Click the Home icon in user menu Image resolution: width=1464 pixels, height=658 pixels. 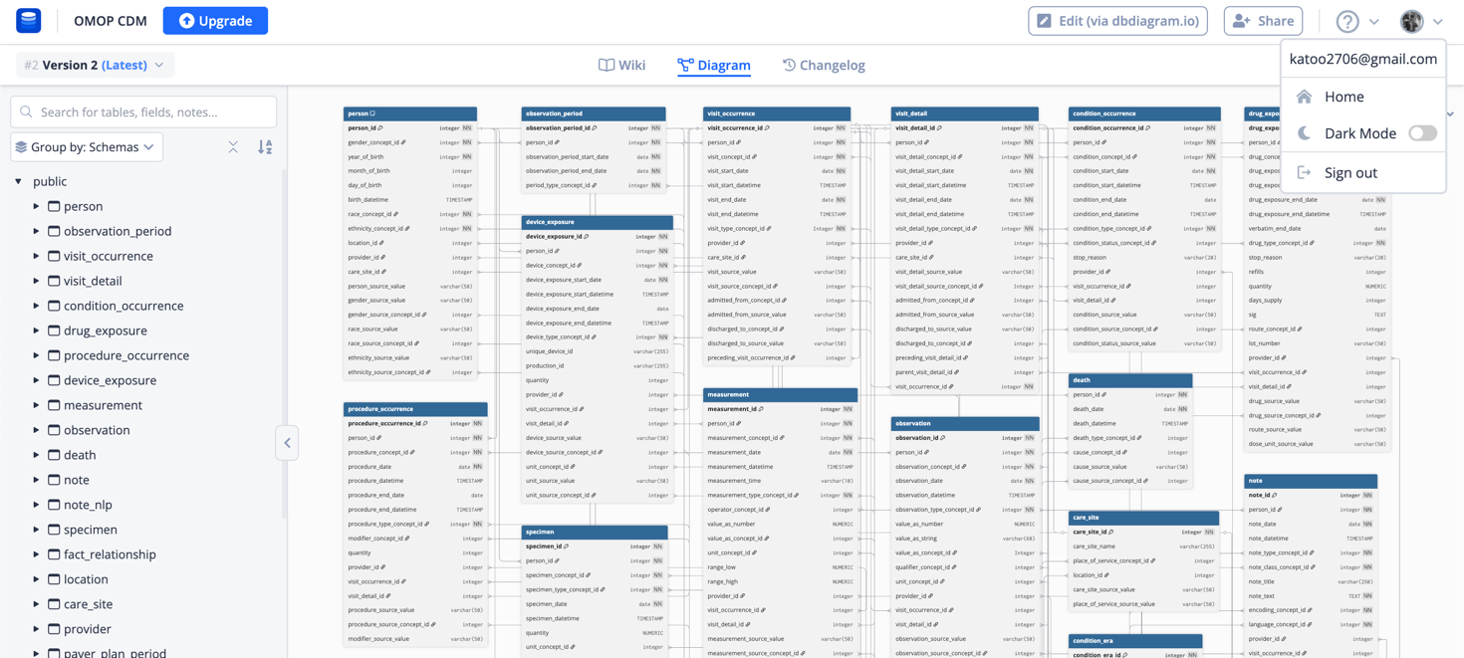(x=1304, y=97)
